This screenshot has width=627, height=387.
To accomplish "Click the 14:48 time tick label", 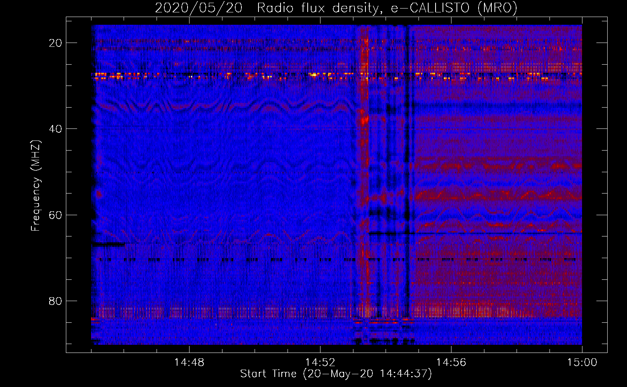I will [189, 363].
